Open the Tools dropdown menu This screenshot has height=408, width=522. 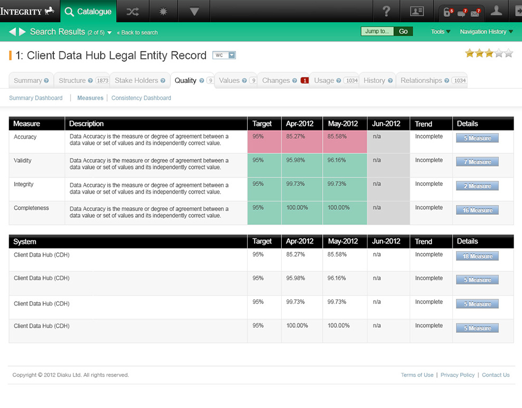(441, 32)
